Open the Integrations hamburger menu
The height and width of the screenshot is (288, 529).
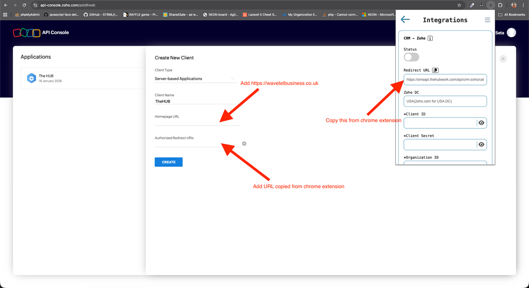pos(487,20)
